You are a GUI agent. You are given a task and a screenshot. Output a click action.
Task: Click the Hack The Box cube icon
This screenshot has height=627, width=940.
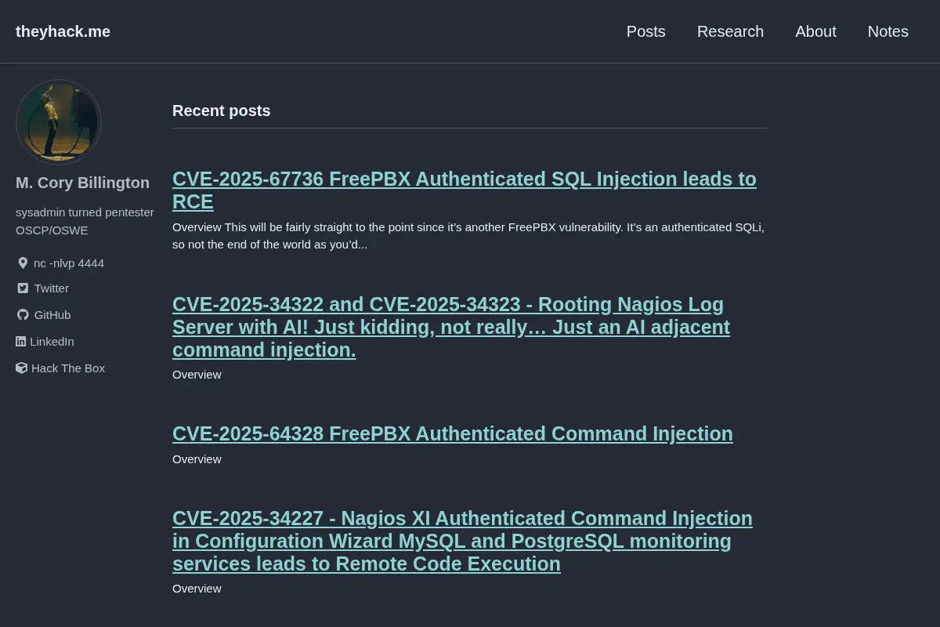tap(21, 368)
